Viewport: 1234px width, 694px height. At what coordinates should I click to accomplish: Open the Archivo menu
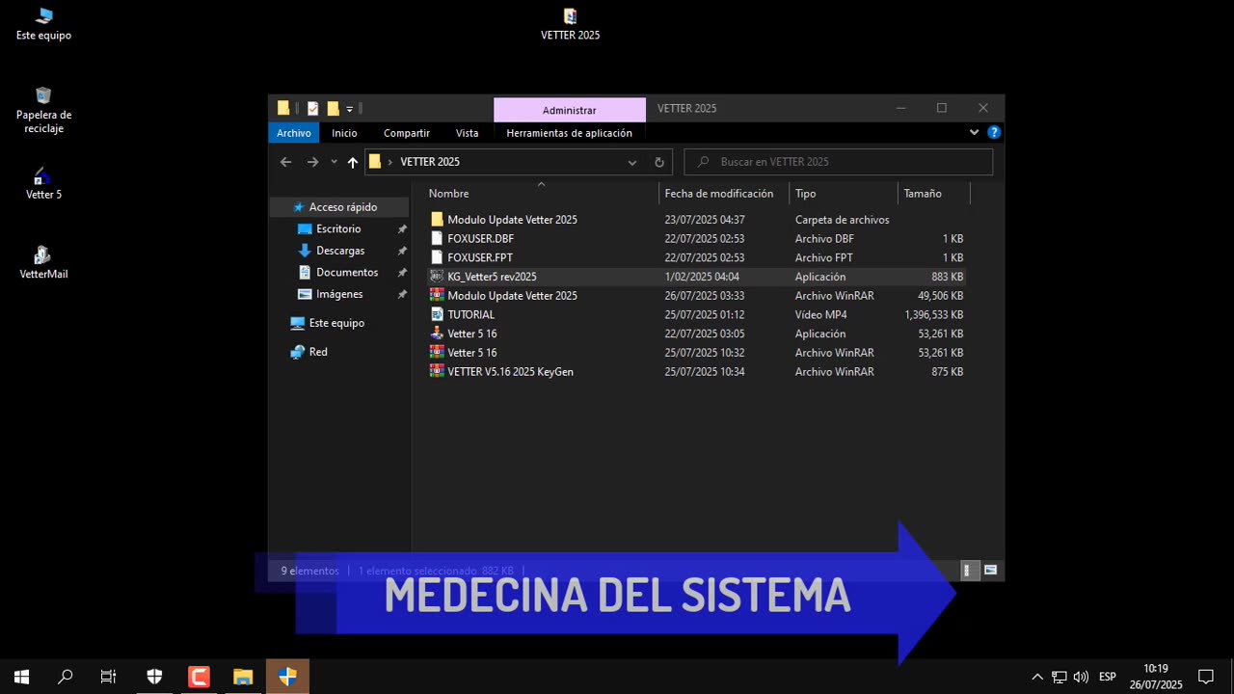294,133
